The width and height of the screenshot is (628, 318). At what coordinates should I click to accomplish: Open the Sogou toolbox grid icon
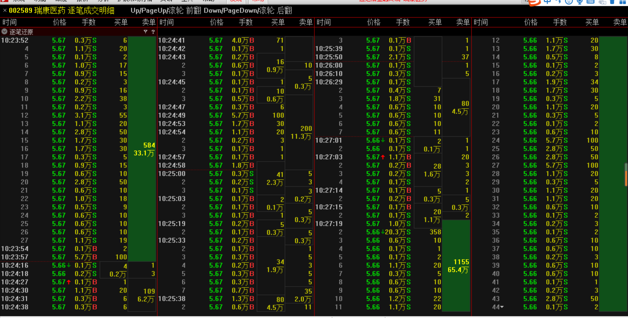pos(622,2)
